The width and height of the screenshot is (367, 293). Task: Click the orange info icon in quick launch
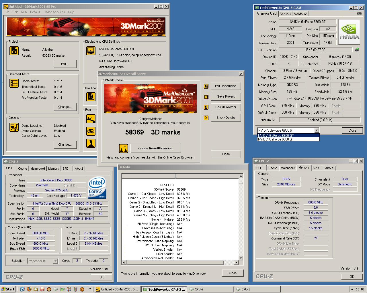coord(49,289)
